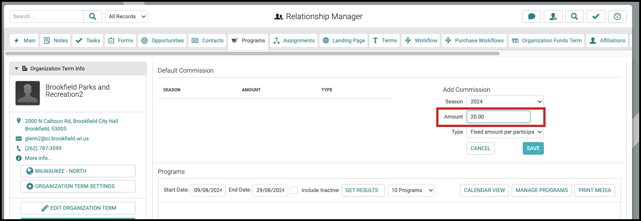Click the Search text field
The image size is (641, 221).
pyautogui.click(x=46, y=16)
